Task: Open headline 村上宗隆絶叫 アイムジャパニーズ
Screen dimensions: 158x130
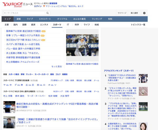Action: (x=23, y=62)
